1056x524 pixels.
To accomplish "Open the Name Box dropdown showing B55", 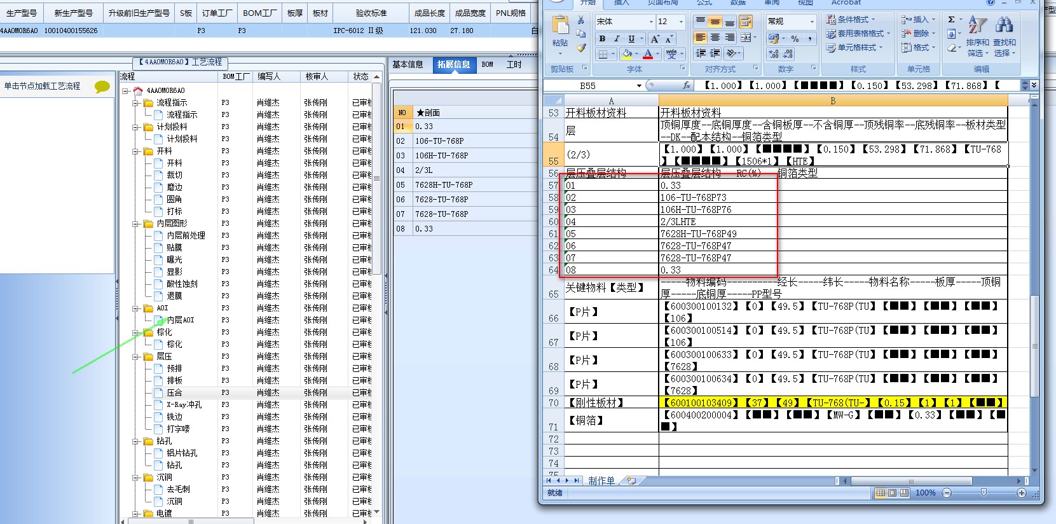I will point(639,86).
